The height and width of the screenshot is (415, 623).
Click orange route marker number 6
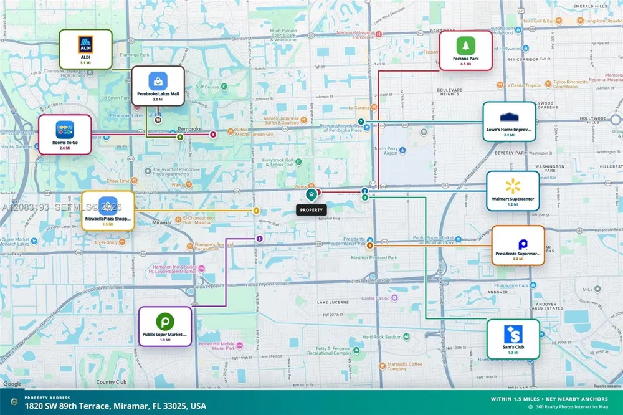(369, 246)
